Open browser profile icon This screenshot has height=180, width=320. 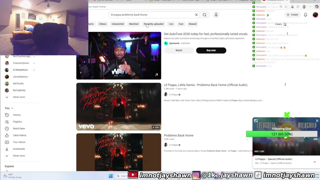[x=304, y=7]
